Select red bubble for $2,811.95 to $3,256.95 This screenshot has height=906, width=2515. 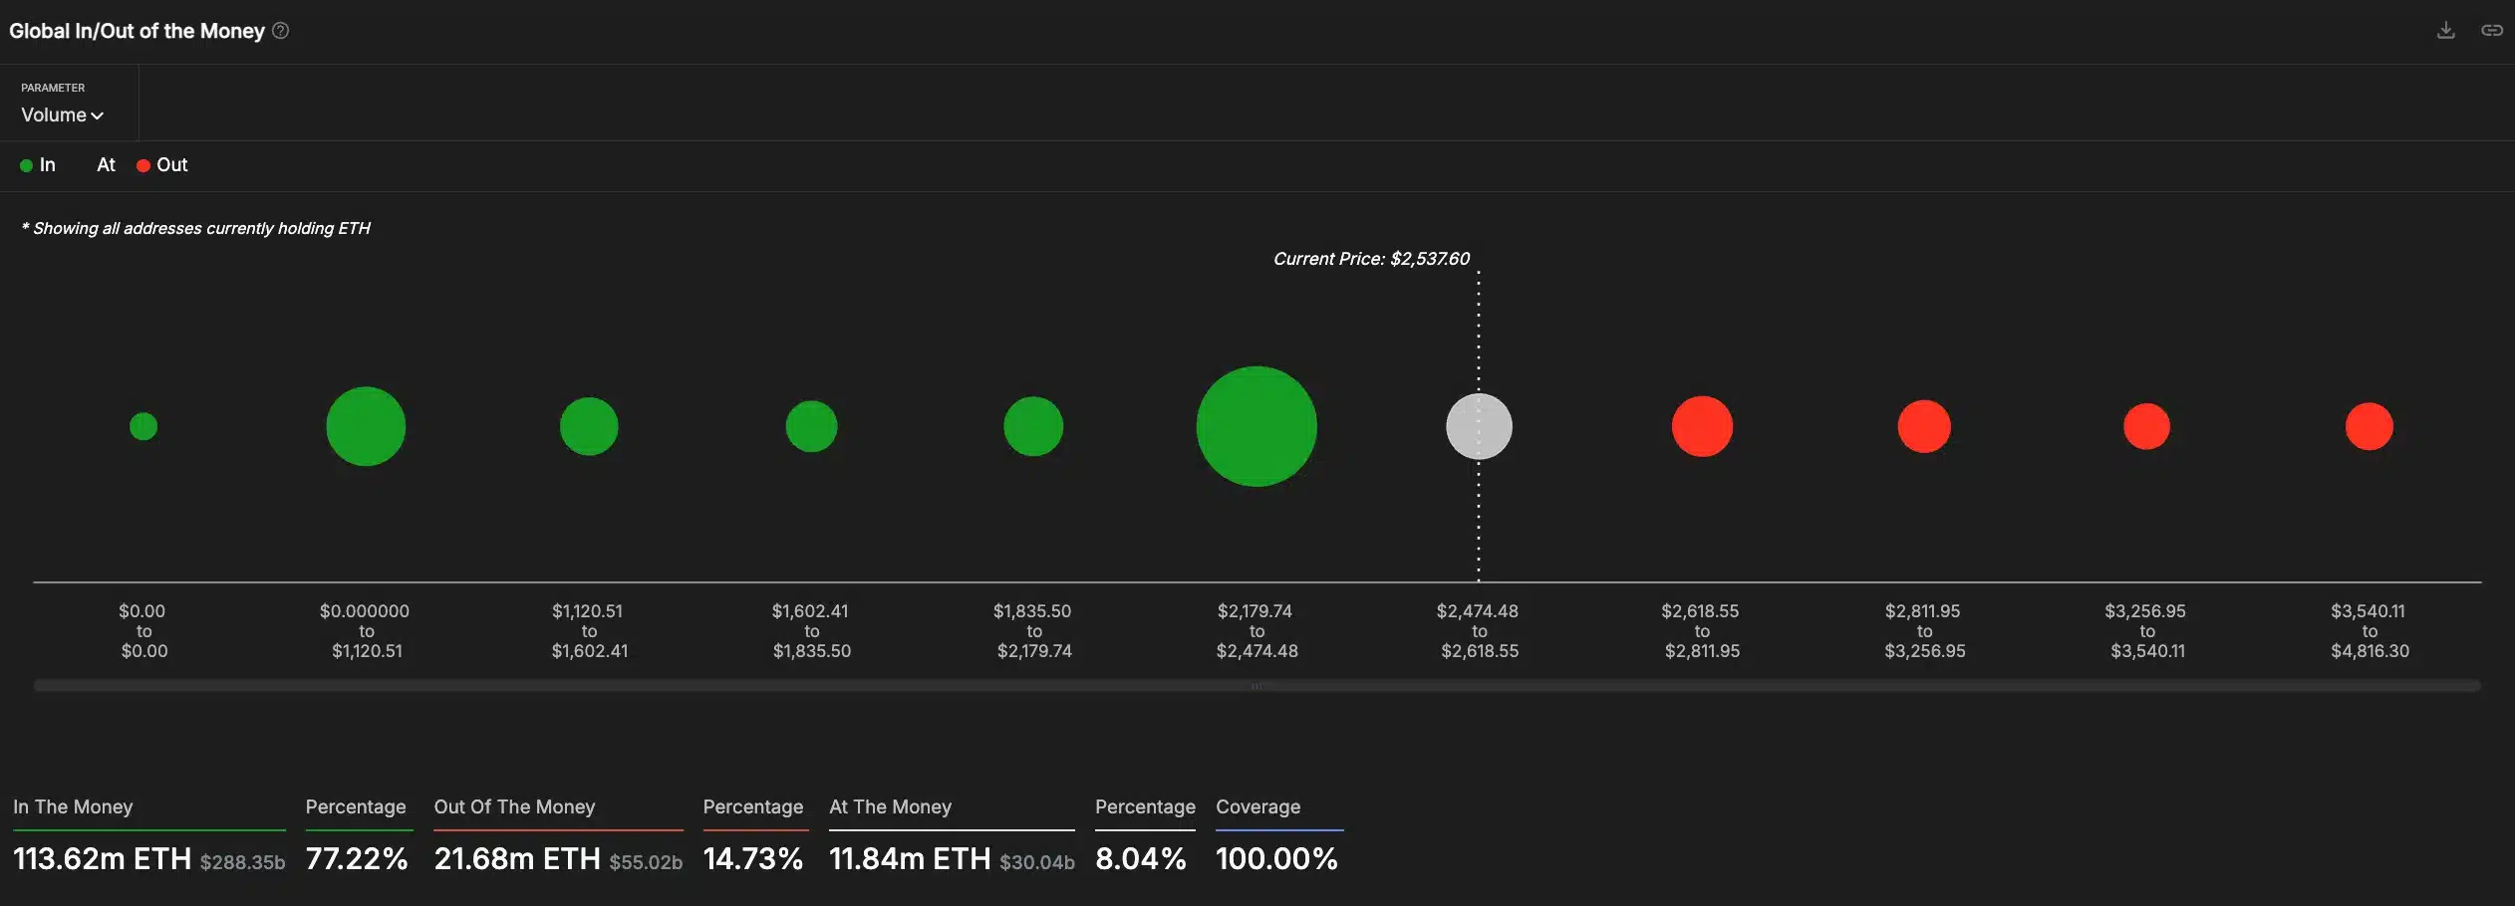pyautogui.click(x=1924, y=426)
